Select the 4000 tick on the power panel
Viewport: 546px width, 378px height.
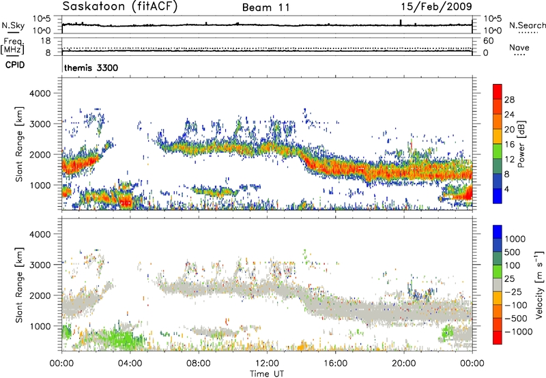(x=40, y=93)
